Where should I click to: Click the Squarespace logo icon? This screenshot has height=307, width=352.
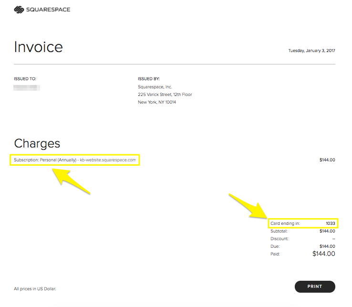pos(19,9)
